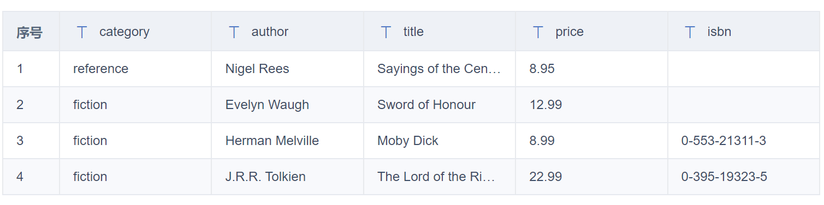
Task: Click the text type icon beside author
Action: 234,32
